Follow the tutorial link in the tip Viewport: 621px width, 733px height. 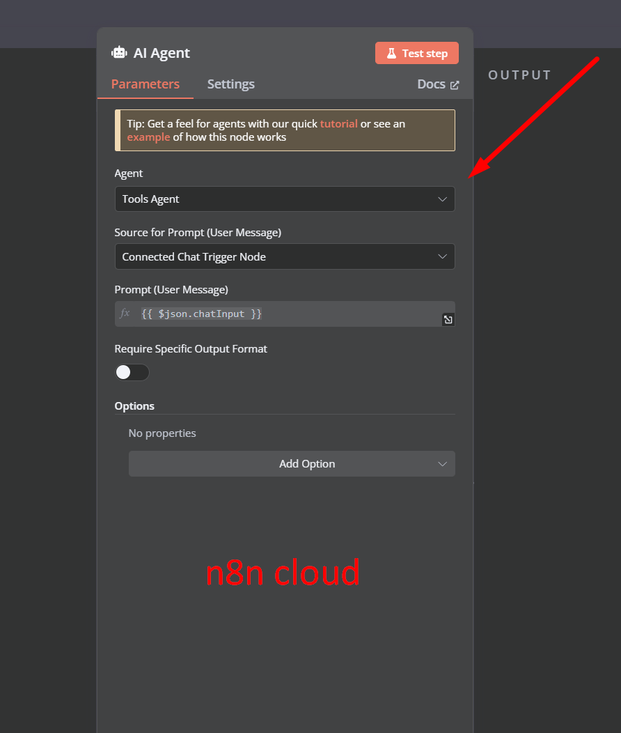(x=338, y=124)
